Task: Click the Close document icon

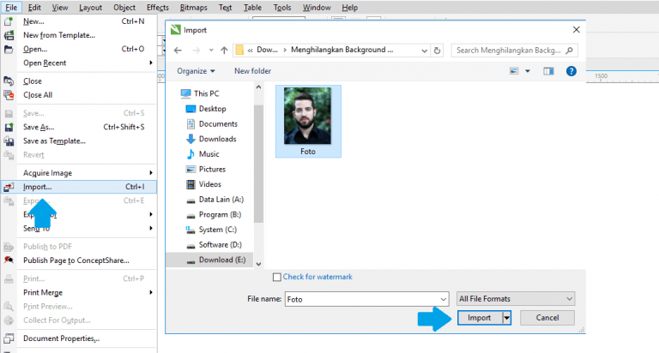Action: click(9, 81)
